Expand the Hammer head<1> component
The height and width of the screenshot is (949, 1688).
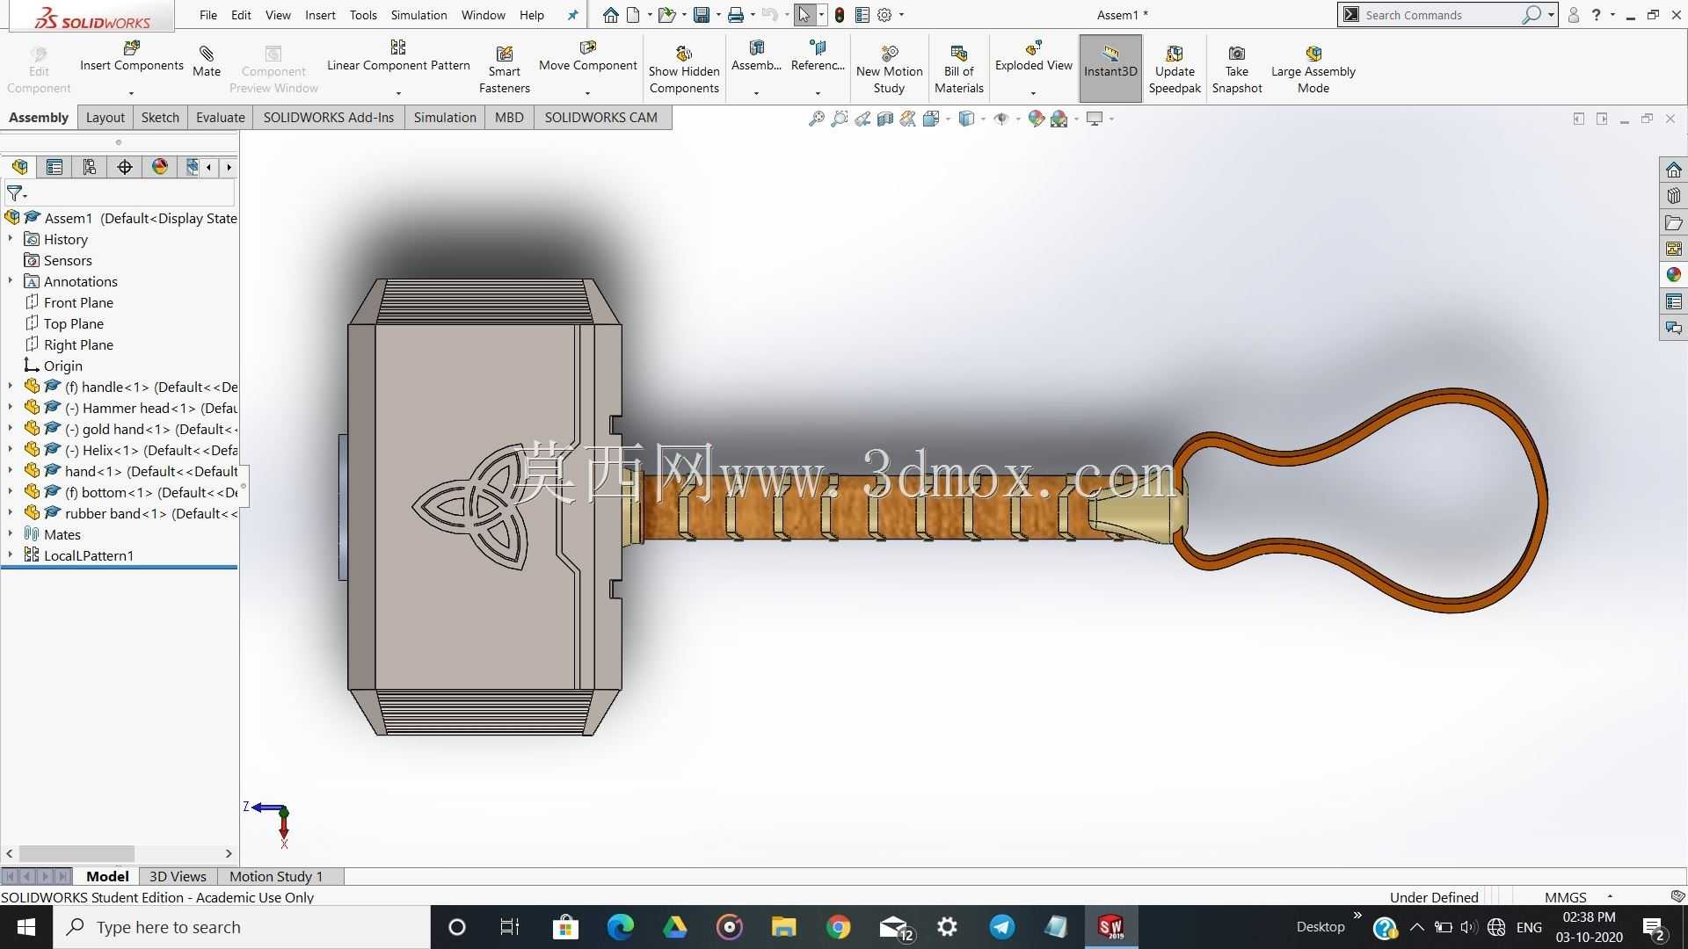pyautogui.click(x=11, y=408)
